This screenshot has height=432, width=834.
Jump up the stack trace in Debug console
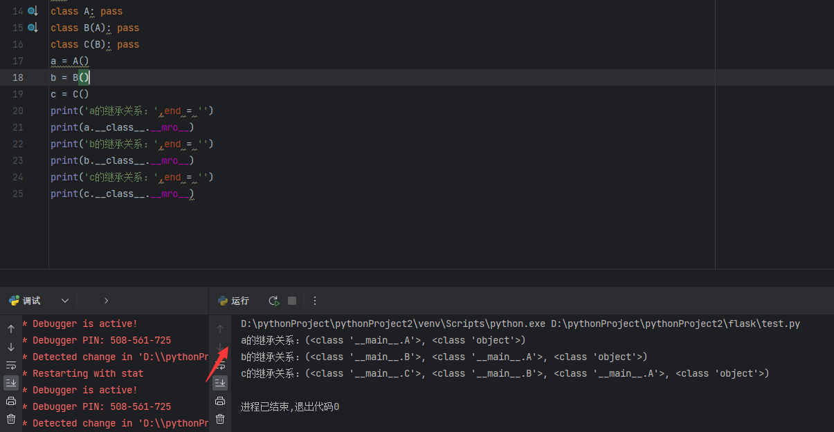click(x=11, y=329)
